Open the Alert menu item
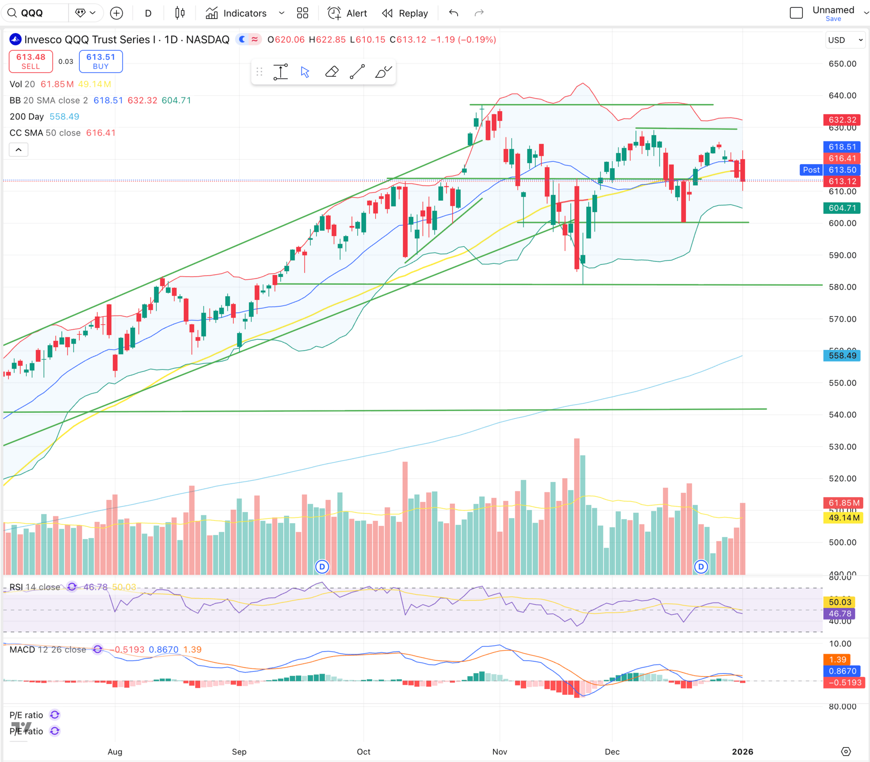The height and width of the screenshot is (762, 870). [348, 13]
